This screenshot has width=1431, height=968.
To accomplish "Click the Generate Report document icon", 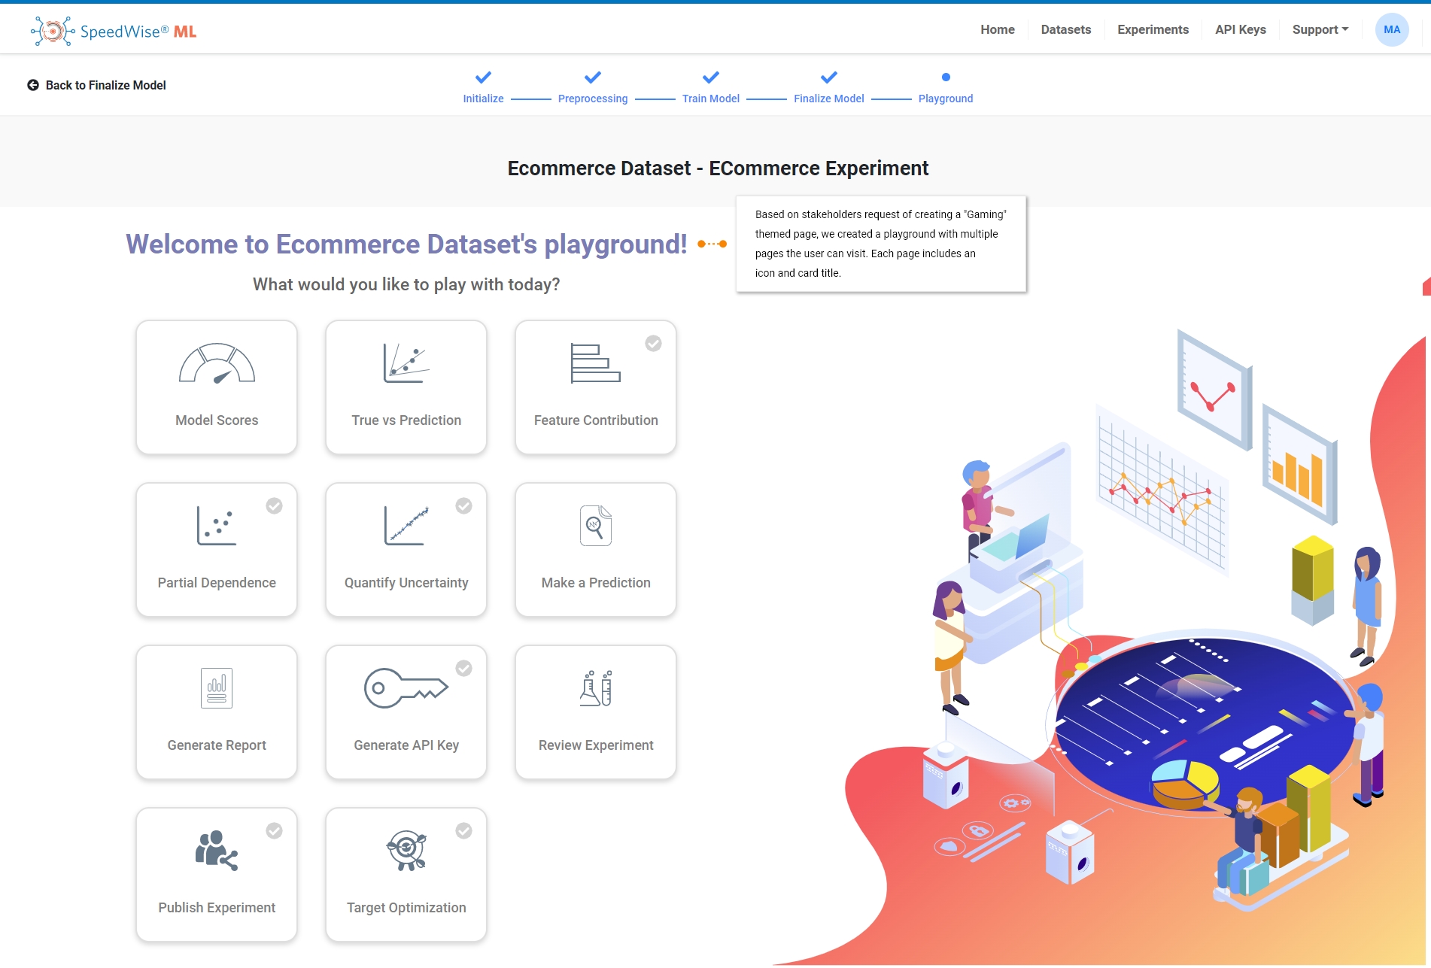I will [x=217, y=688].
